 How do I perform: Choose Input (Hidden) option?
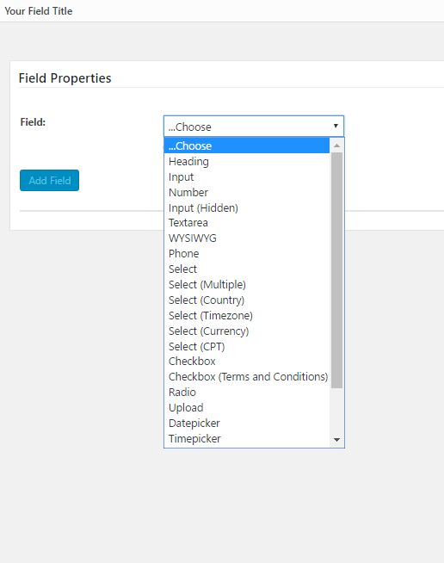[247, 207]
